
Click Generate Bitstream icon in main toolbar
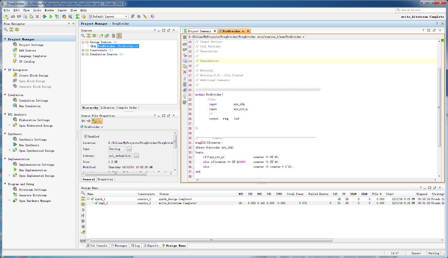(57, 16)
